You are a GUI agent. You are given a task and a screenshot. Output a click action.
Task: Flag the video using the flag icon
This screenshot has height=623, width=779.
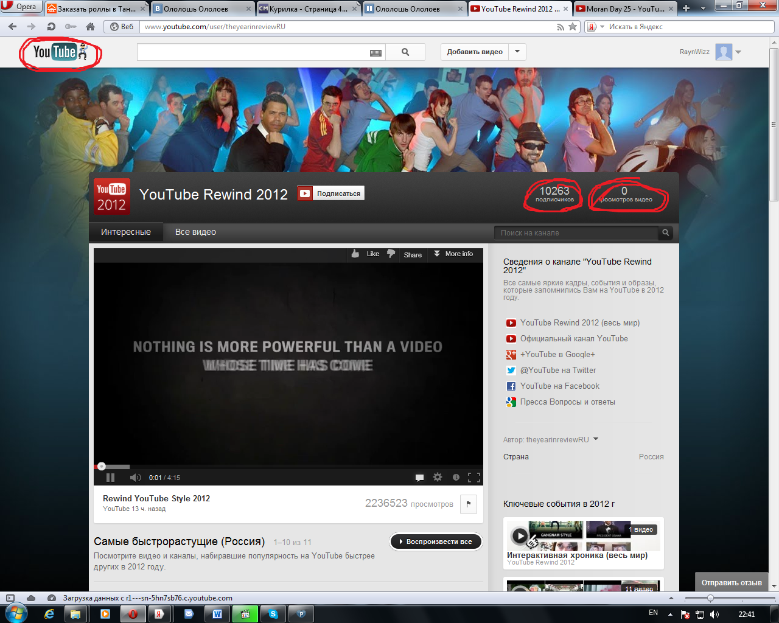[x=468, y=504]
